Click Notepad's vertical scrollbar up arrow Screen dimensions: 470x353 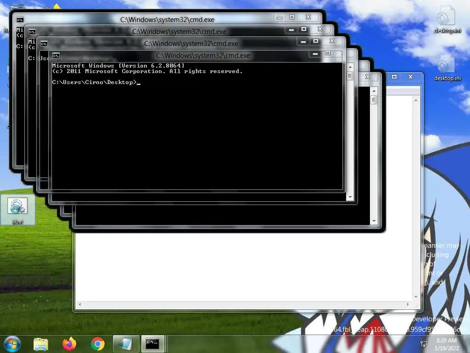tap(416, 100)
